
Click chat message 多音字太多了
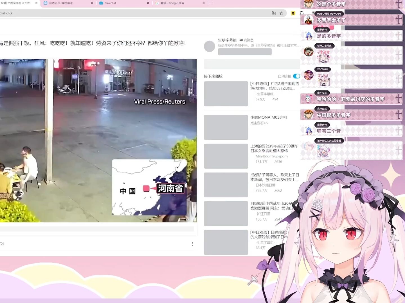(x=331, y=20)
